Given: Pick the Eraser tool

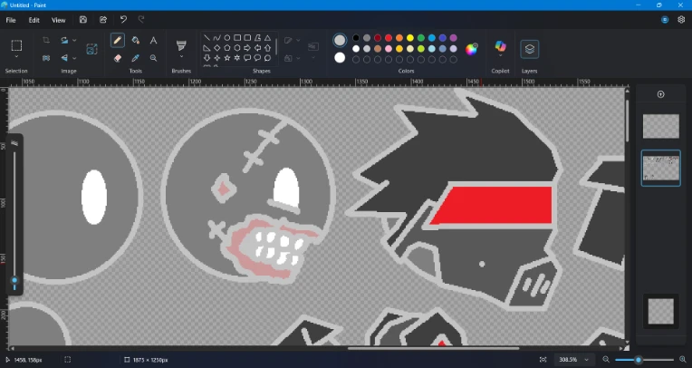Looking at the screenshot, I should point(118,58).
